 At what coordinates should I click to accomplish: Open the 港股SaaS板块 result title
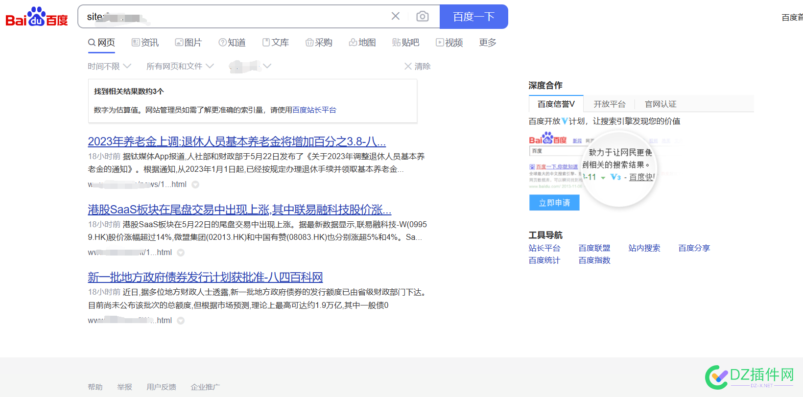[239, 210]
